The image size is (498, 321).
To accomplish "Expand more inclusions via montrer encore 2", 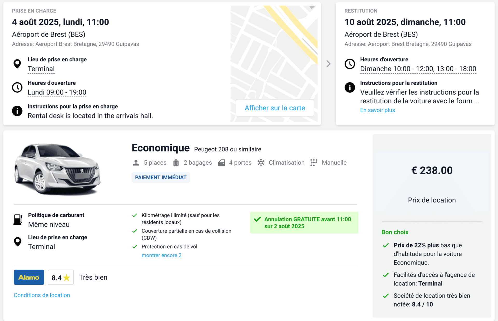I will [162, 255].
